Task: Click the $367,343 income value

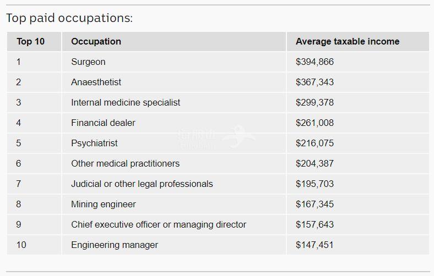Action: 314,82
